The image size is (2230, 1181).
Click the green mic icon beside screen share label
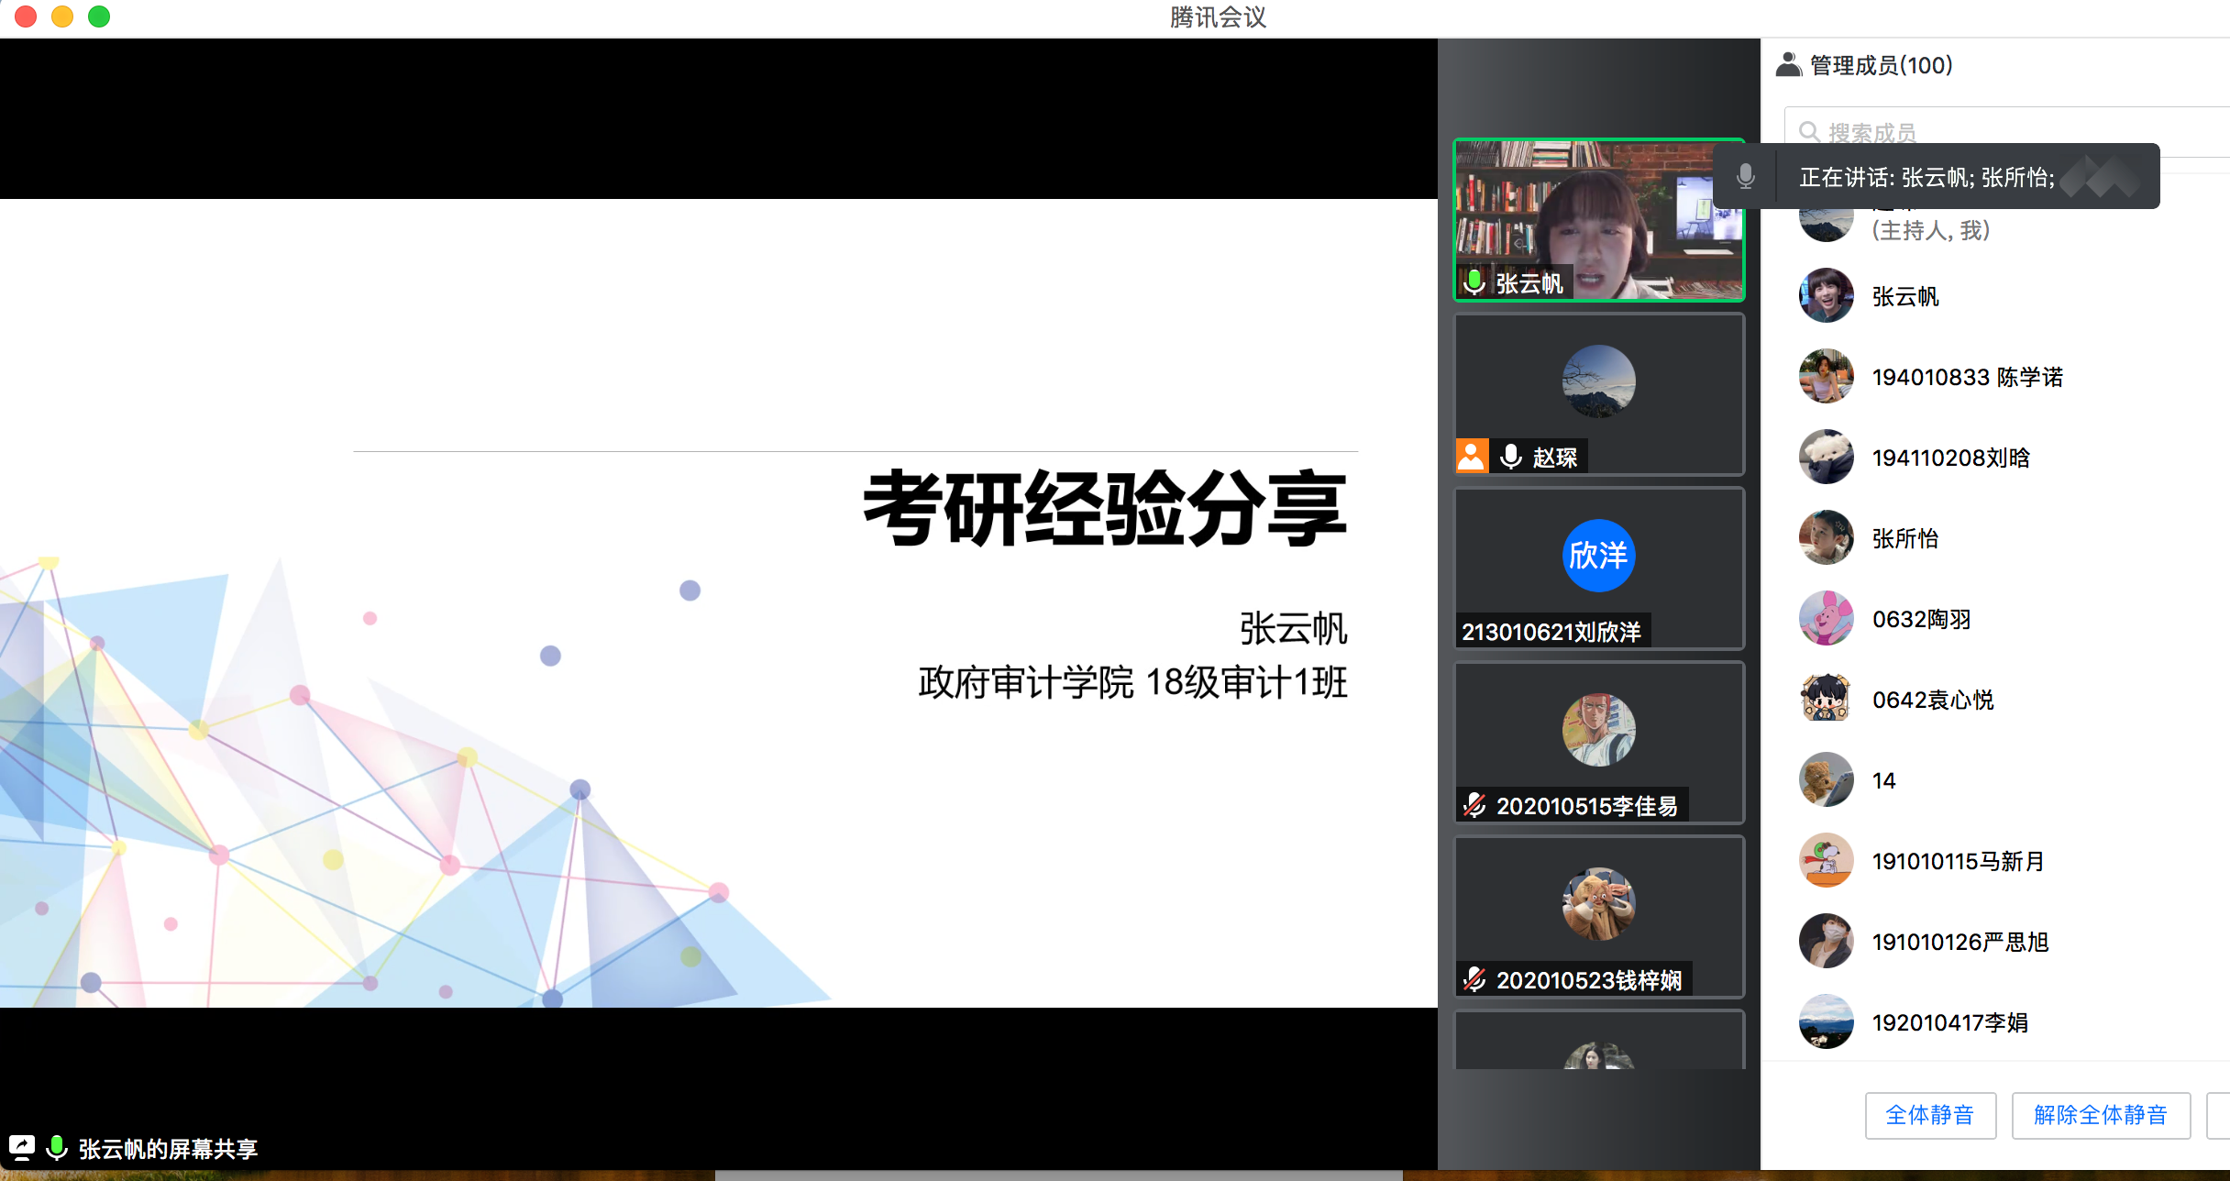pyautogui.click(x=57, y=1148)
